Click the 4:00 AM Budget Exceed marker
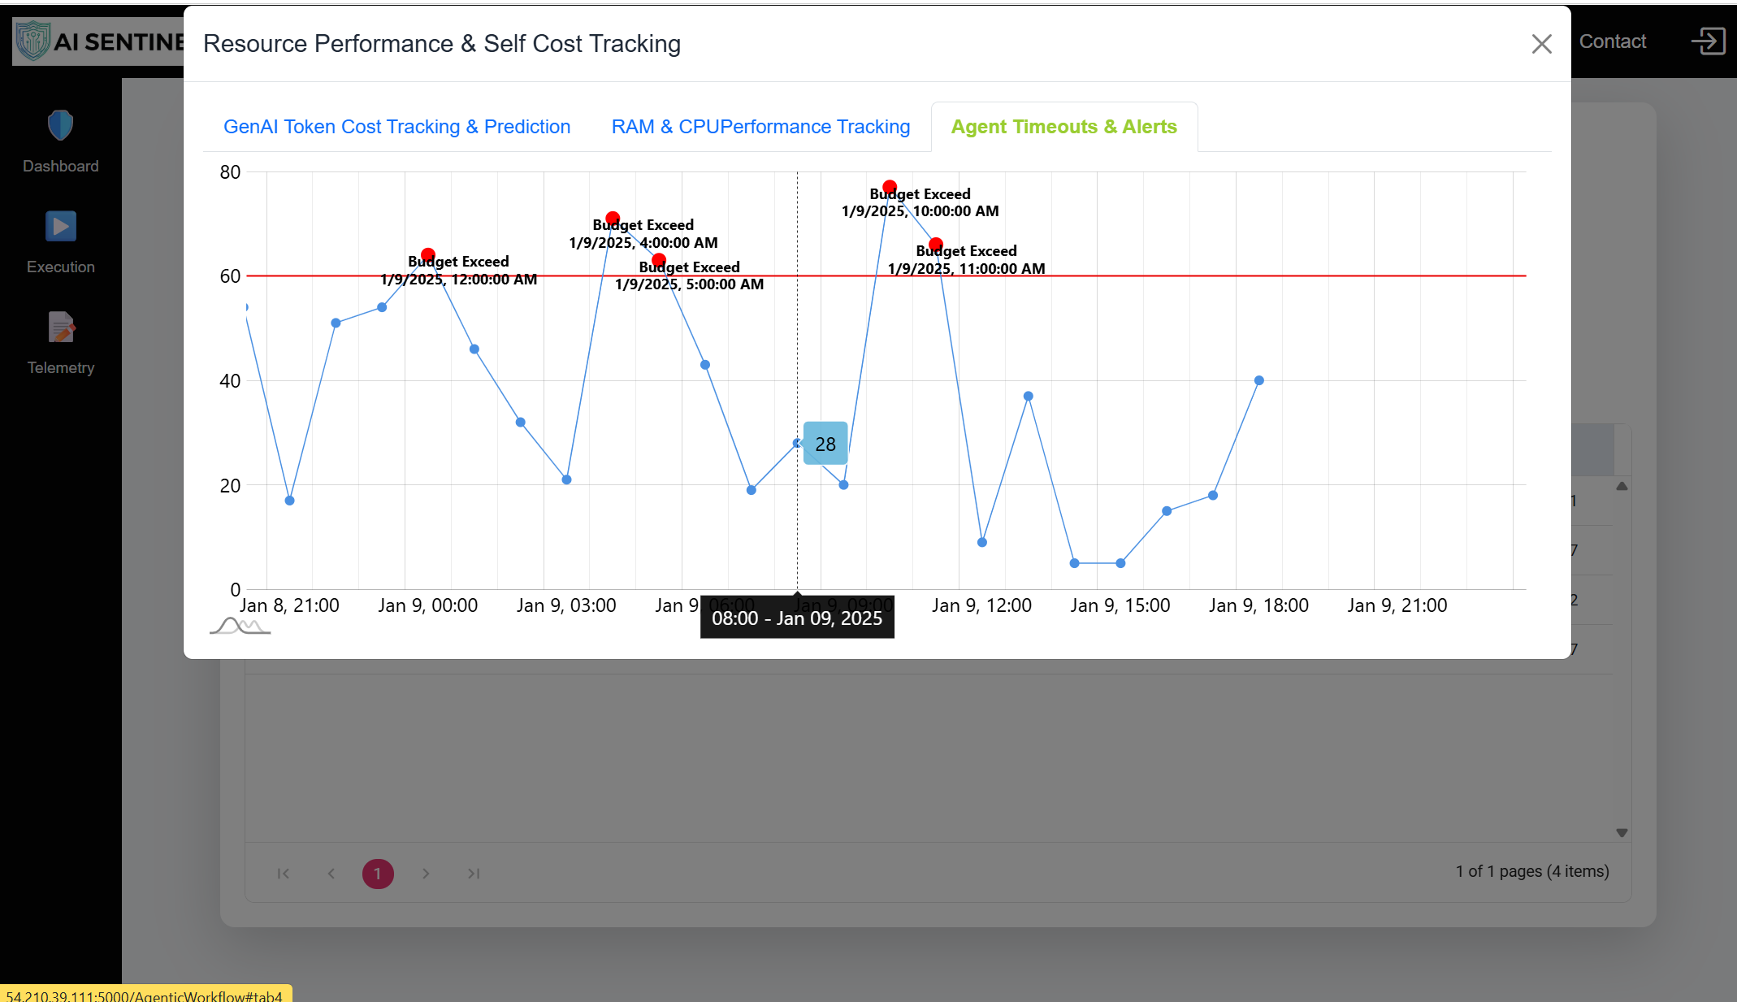 [613, 219]
